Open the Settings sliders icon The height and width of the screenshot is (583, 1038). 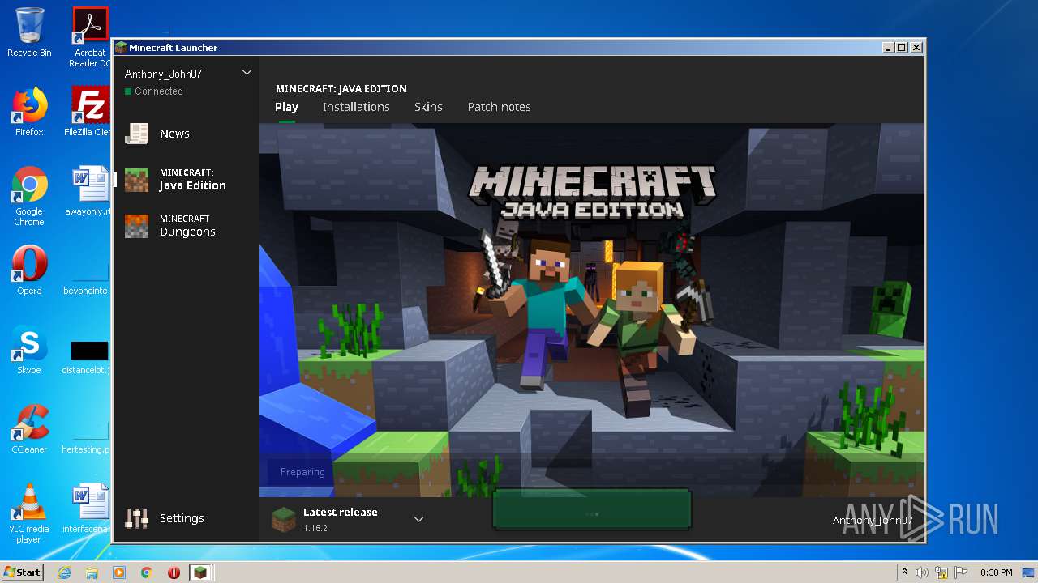[136, 518]
